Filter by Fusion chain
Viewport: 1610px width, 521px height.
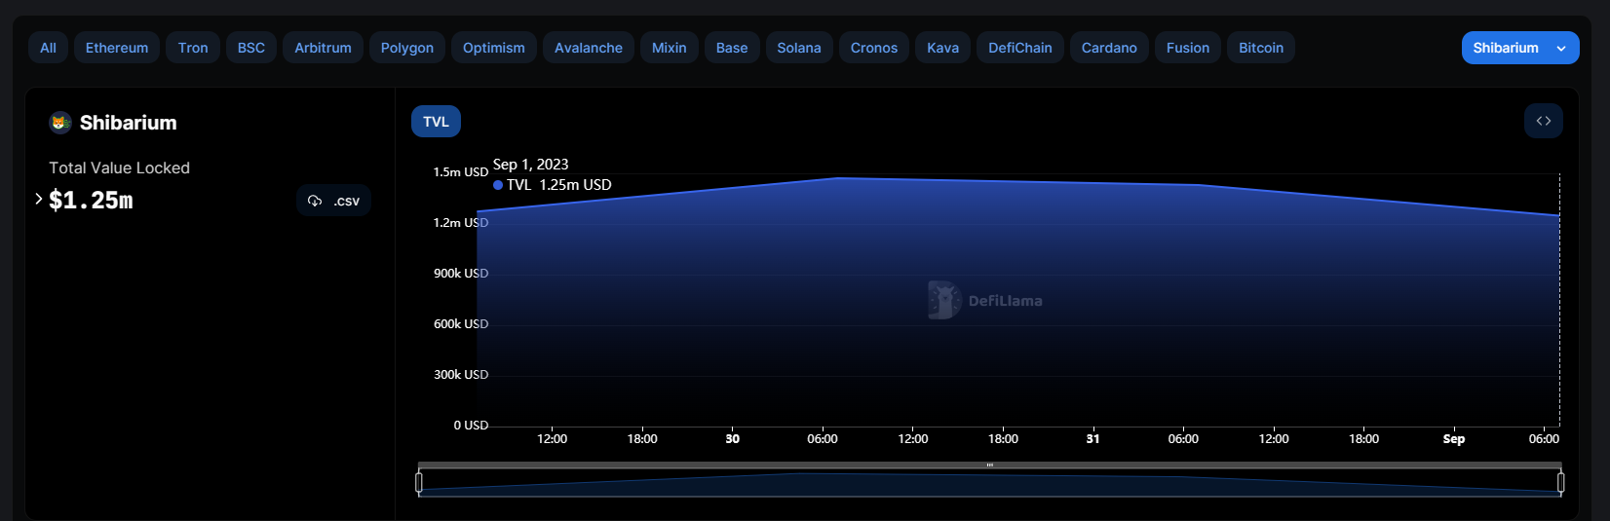[x=1188, y=48]
